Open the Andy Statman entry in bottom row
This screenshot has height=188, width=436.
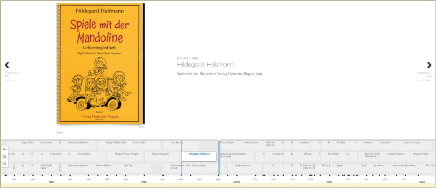(x=242, y=165)
